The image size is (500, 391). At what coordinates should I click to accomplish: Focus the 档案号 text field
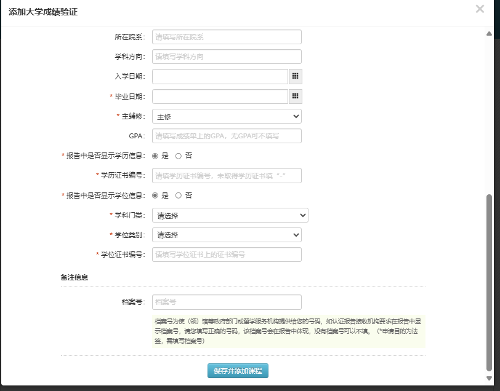tap(227, 302)
